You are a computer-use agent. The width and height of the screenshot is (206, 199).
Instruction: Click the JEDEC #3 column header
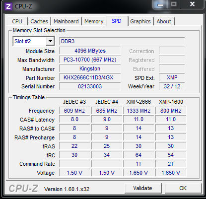[x=74, y=102]
